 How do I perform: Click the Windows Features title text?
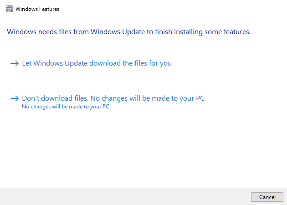coord(37,9)
